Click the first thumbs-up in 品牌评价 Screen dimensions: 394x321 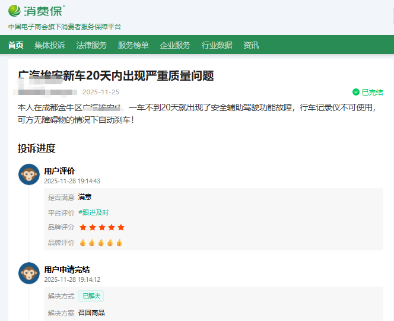83,243
